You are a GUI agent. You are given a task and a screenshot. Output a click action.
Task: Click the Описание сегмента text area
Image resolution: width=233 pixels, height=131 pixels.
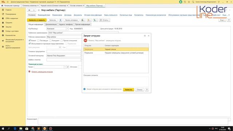[116, 82]
